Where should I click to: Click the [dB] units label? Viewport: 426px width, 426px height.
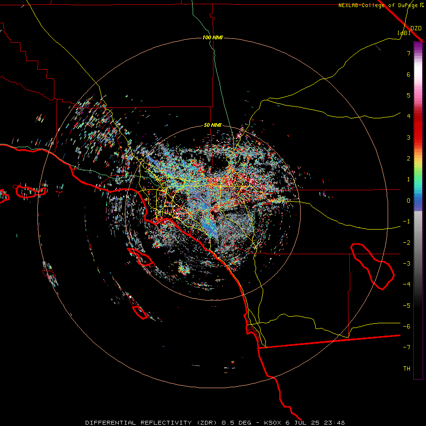click(404, 33)
